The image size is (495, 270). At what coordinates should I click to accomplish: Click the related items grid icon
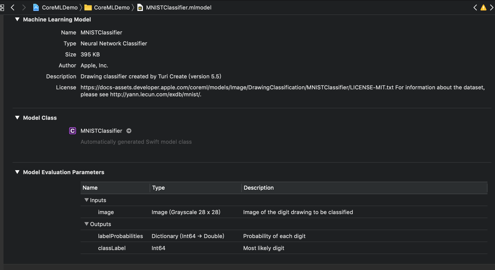tap(2, 8)
